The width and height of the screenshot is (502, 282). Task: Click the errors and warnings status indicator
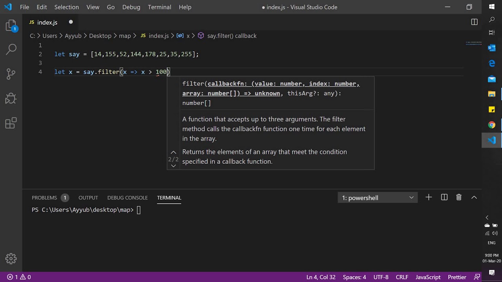(x=19, y=277)
